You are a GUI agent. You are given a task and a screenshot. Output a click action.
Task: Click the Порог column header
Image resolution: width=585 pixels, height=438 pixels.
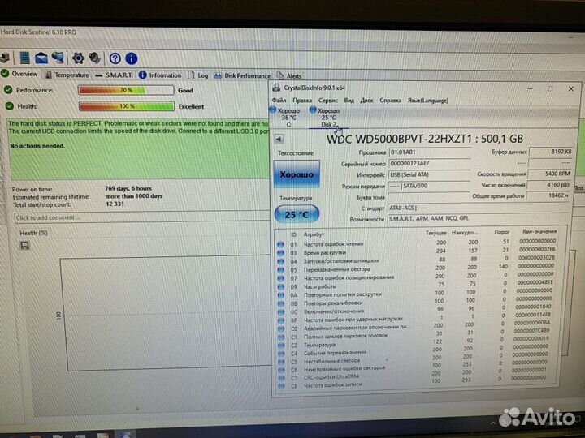click(502, 232)
